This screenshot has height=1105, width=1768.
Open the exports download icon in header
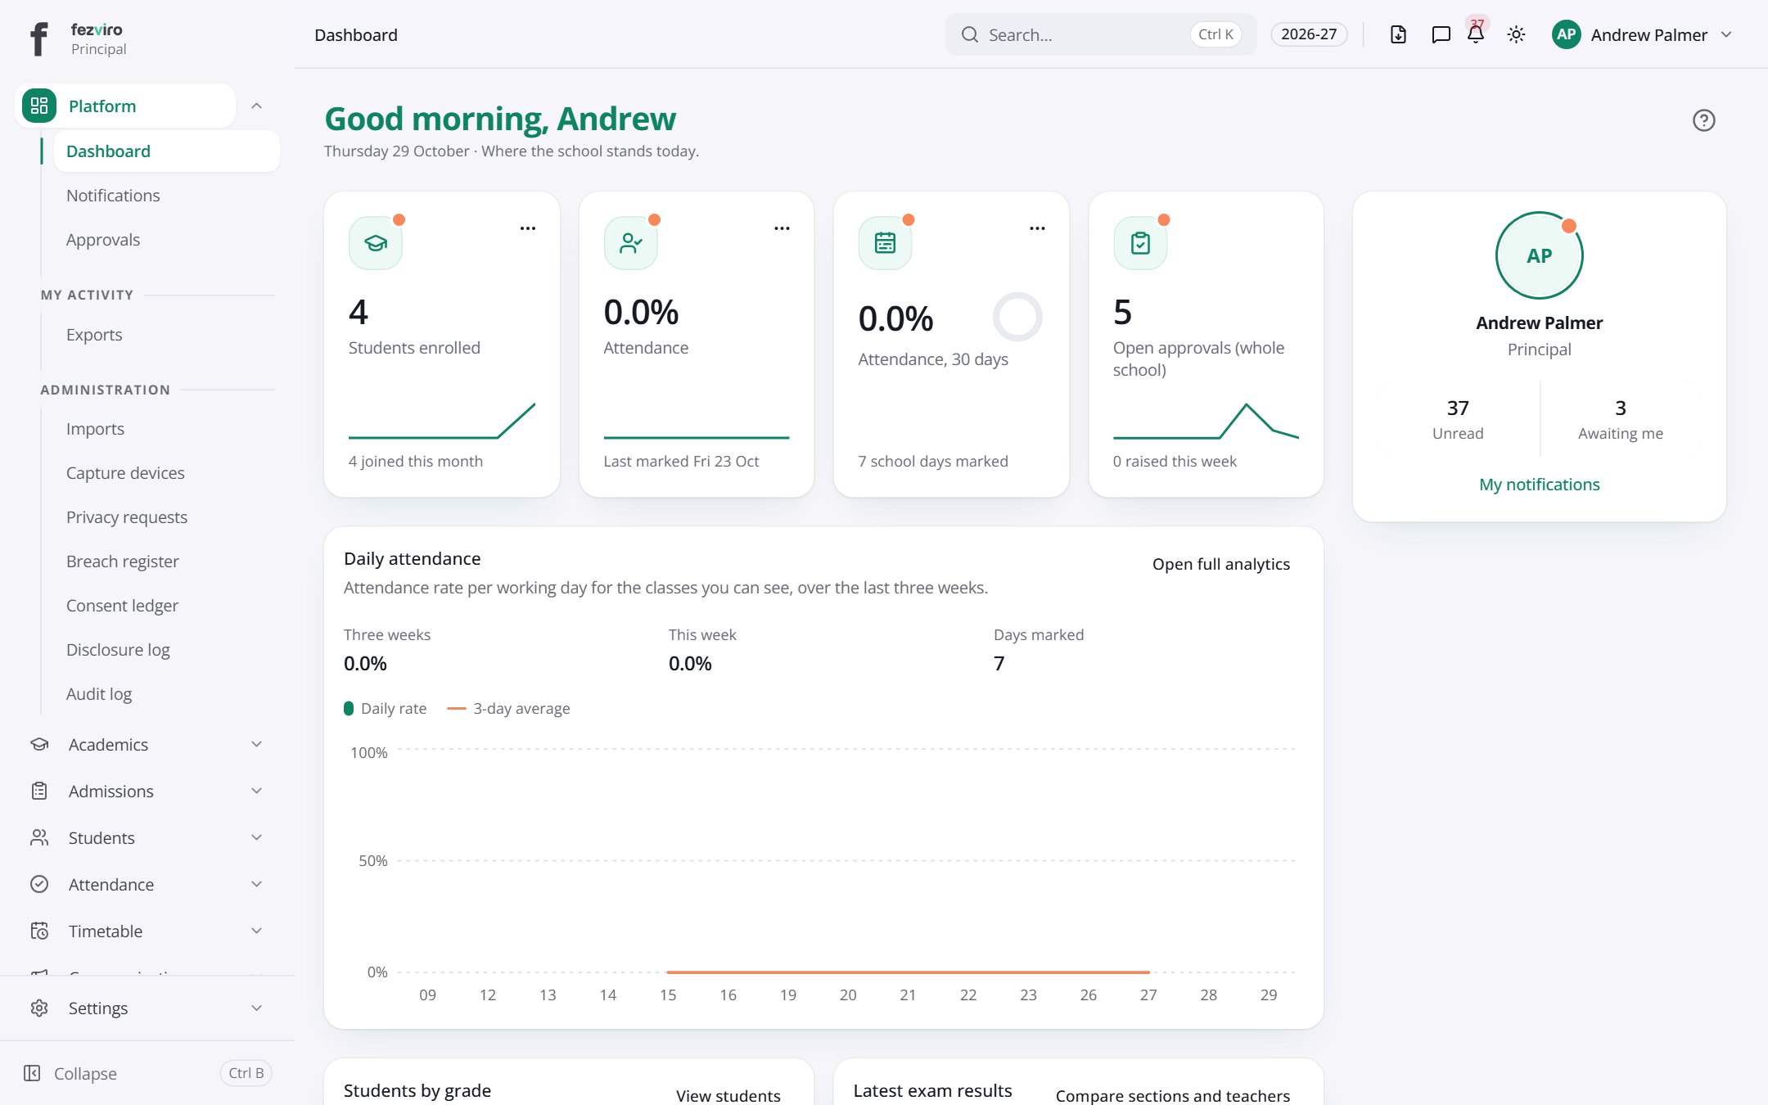(x=1398, y=34)
